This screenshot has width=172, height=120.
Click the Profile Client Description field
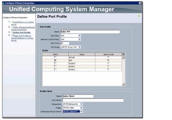[x=93, y=100]
